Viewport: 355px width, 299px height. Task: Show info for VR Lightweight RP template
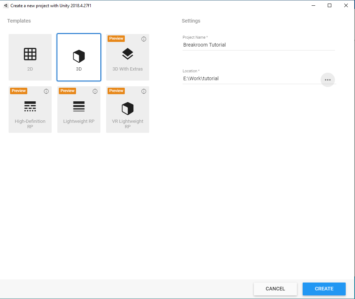(144, 91)
